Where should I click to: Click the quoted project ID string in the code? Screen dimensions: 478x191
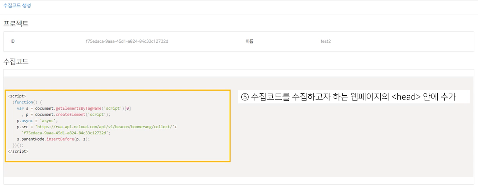[x=66, y=132]
